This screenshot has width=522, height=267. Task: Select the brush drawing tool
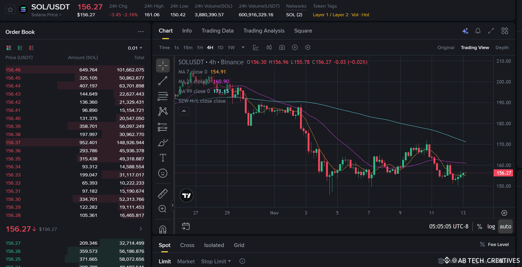[x=163, y=143]
